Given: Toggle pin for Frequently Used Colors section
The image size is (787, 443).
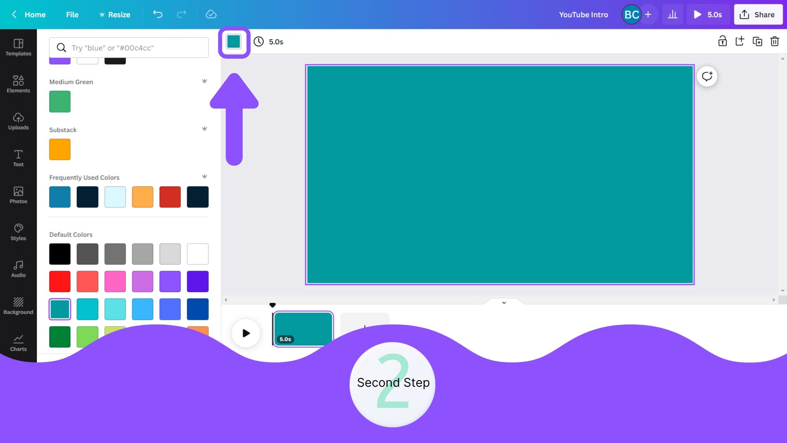Looking at the screenshot, I should (x=204, y=177).
